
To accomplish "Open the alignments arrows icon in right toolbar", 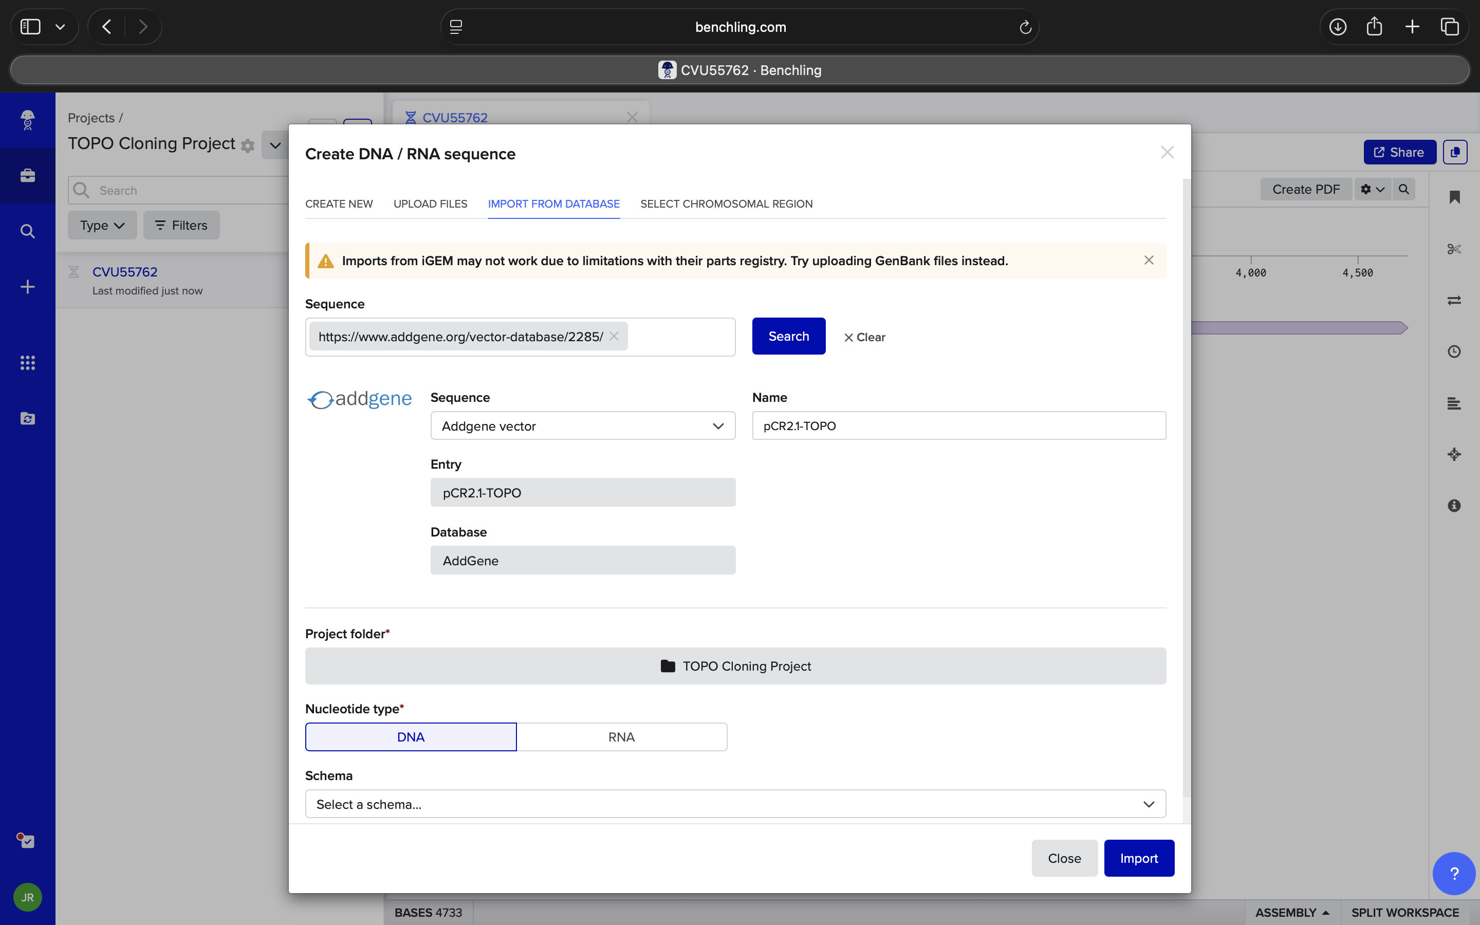I will (x=1454, y=301).
